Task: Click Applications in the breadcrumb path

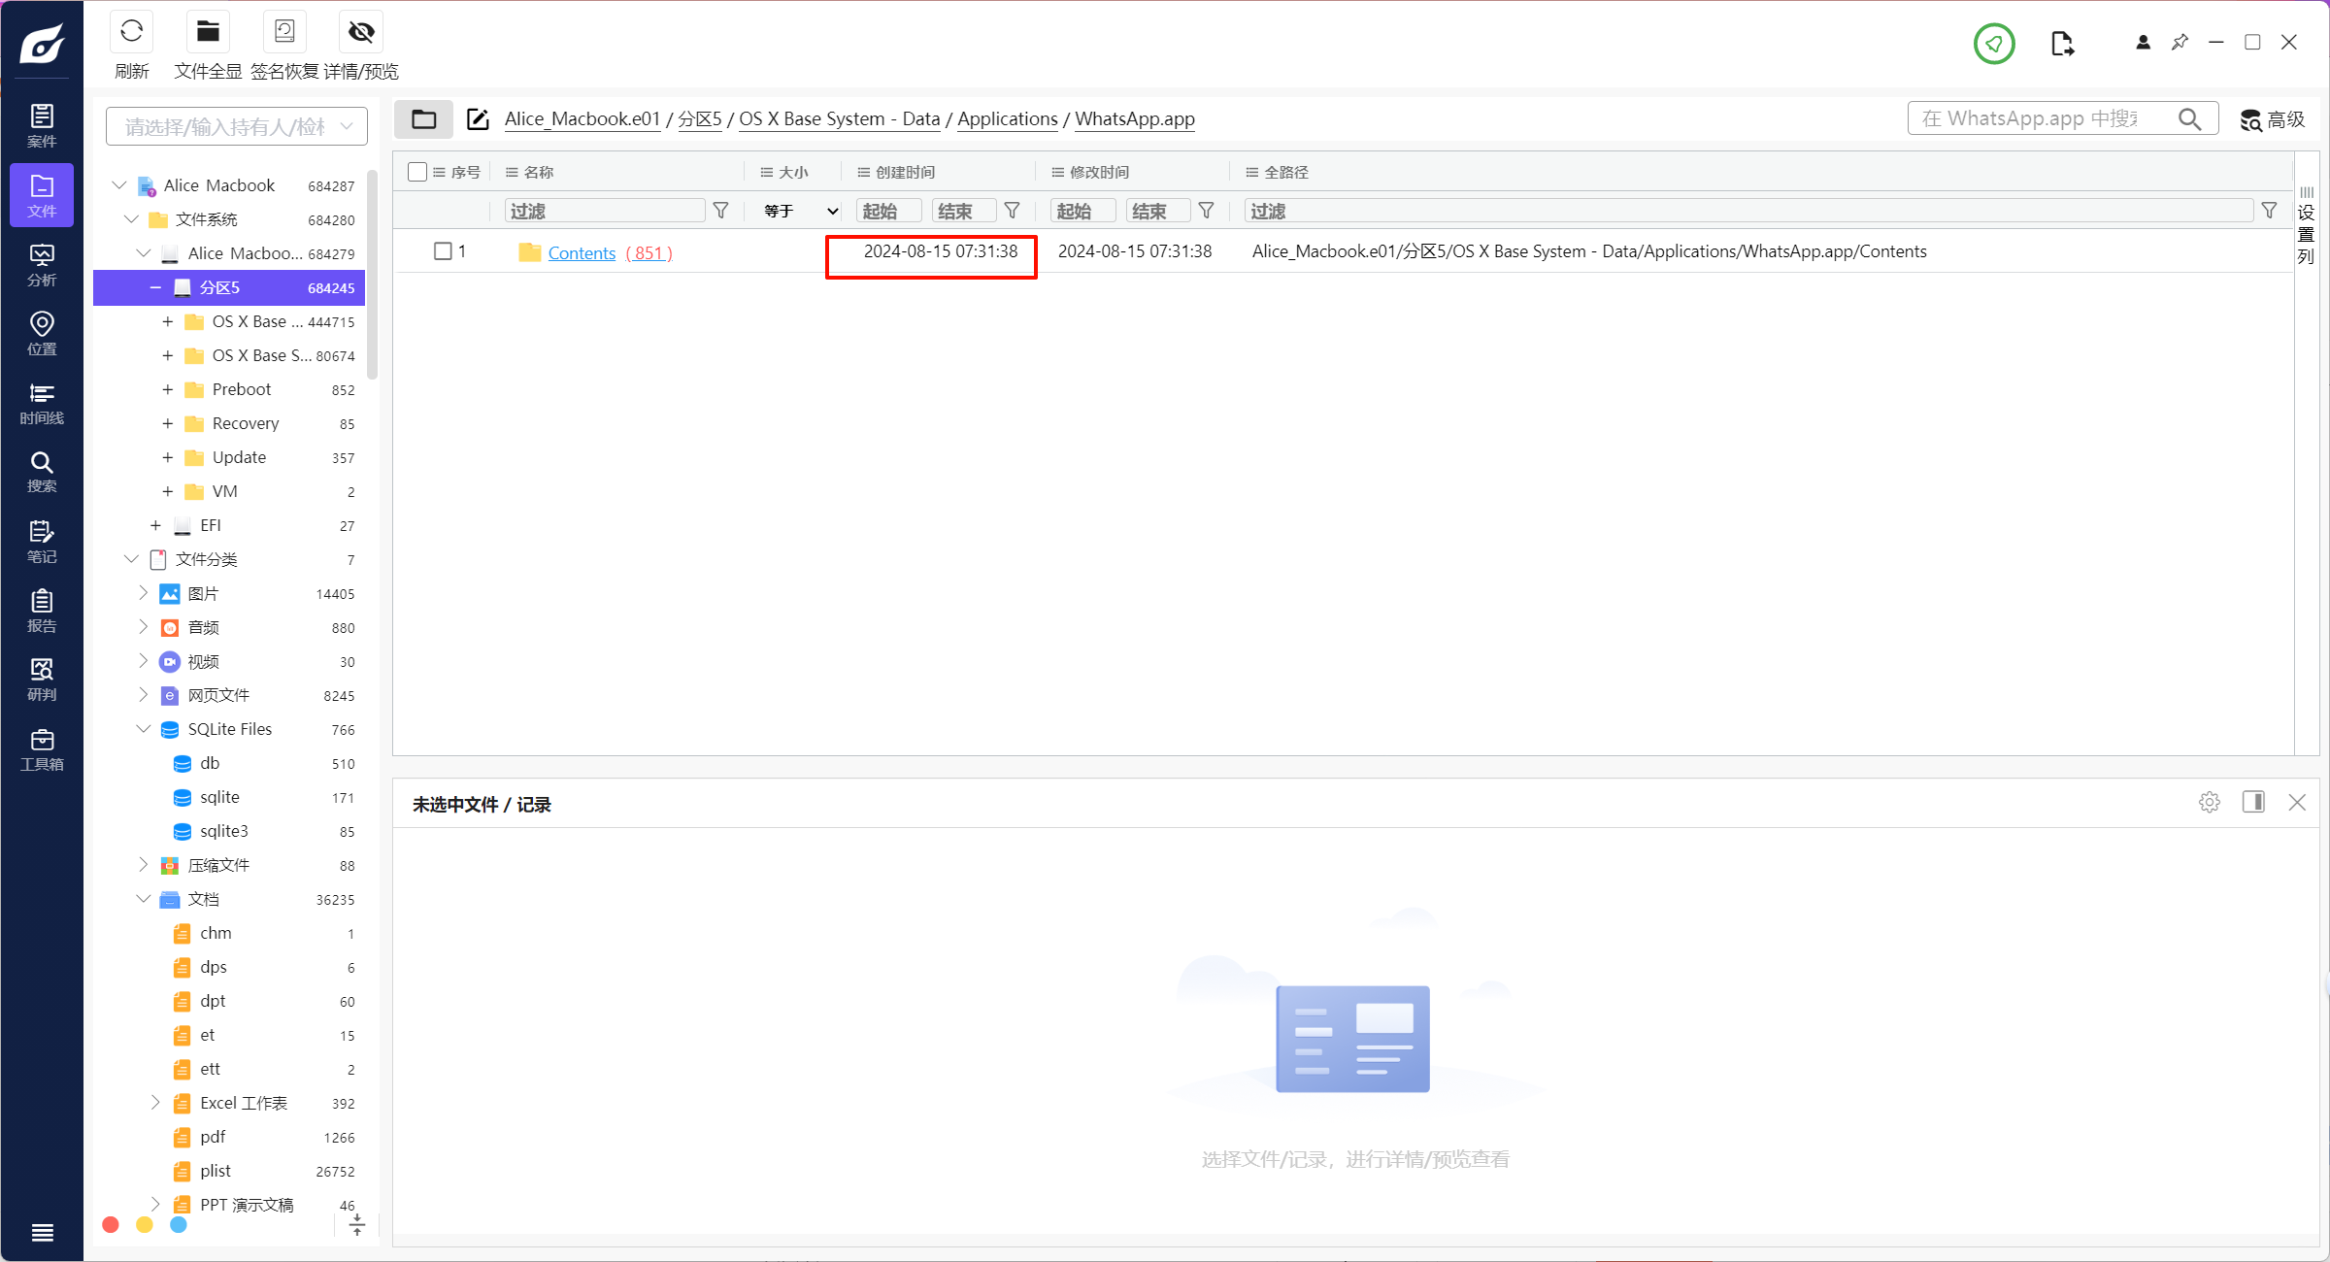Action: pos(1007,118)
